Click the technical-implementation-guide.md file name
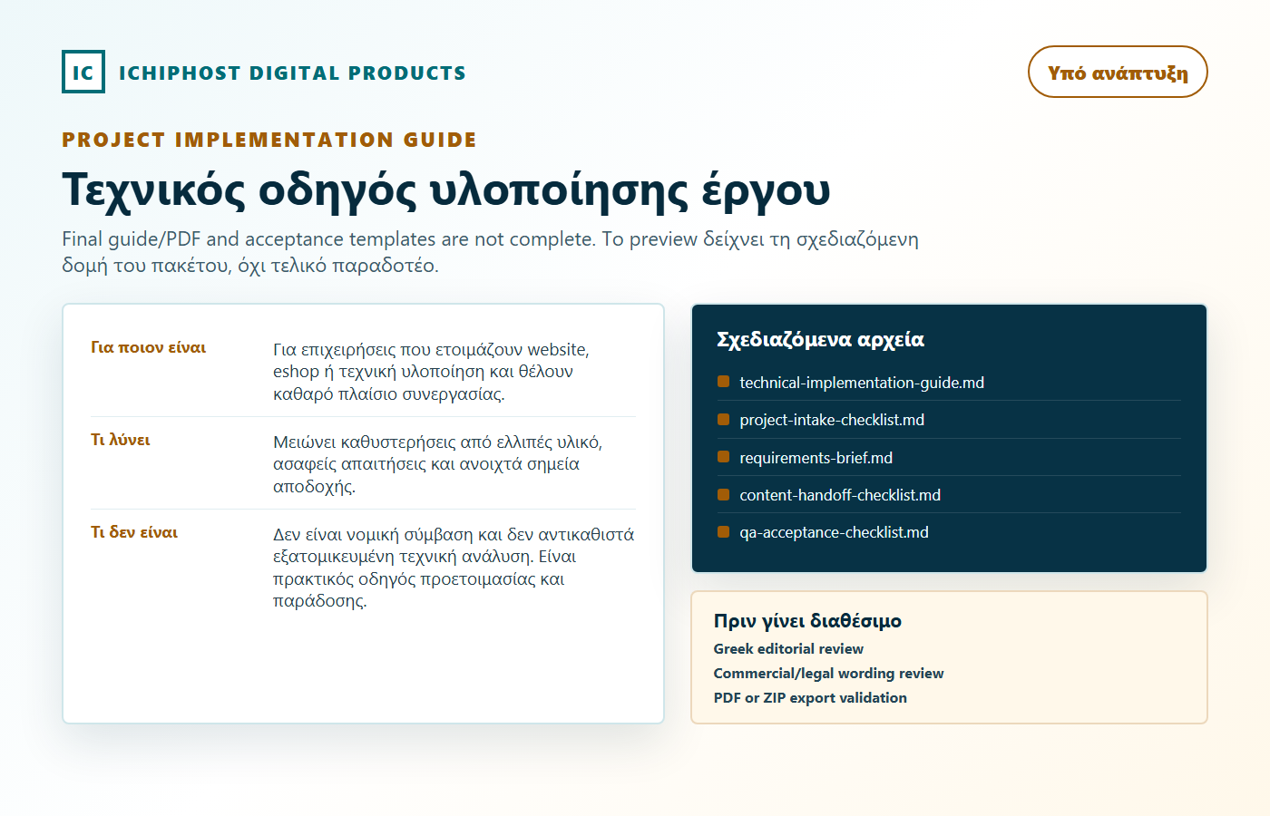 pyautogui.click(x=862, y=383)
